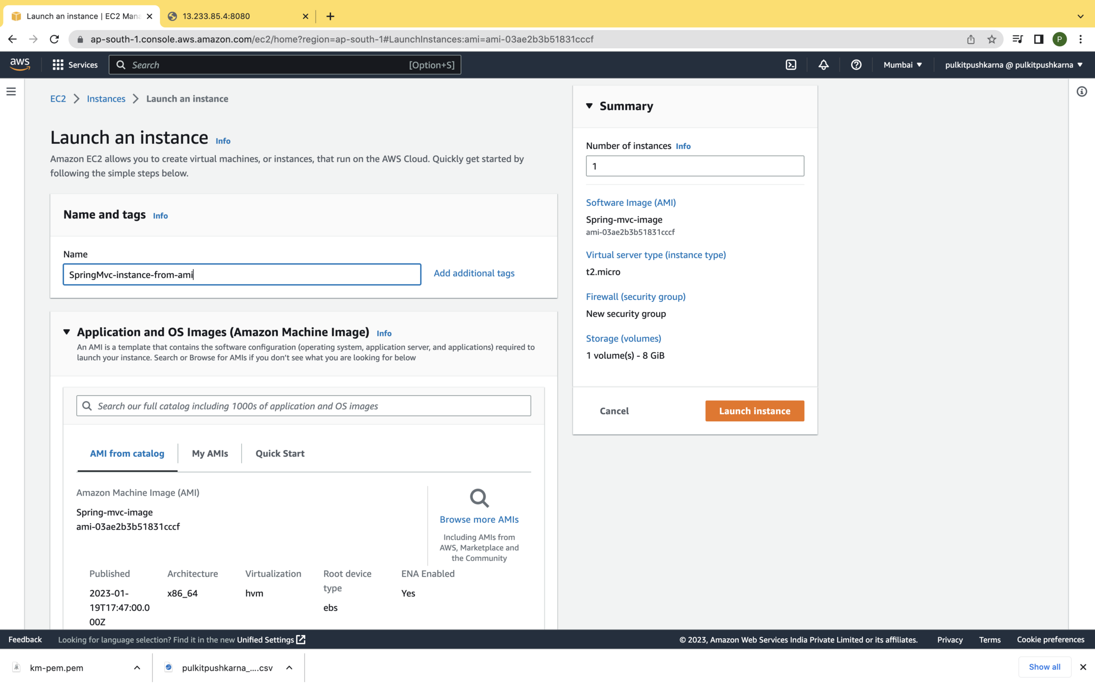
Task: Click the Number of instances field
Action: point(694,166)
